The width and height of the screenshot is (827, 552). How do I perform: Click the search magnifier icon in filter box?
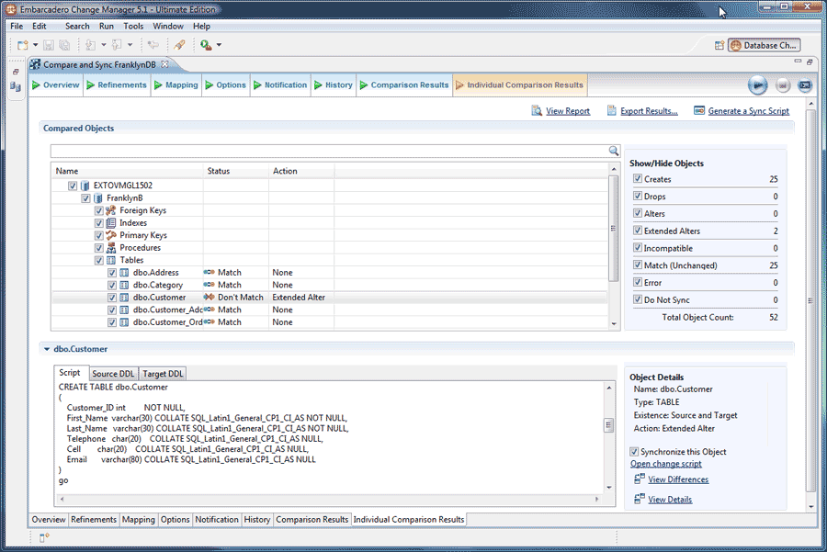click(614, 151)
